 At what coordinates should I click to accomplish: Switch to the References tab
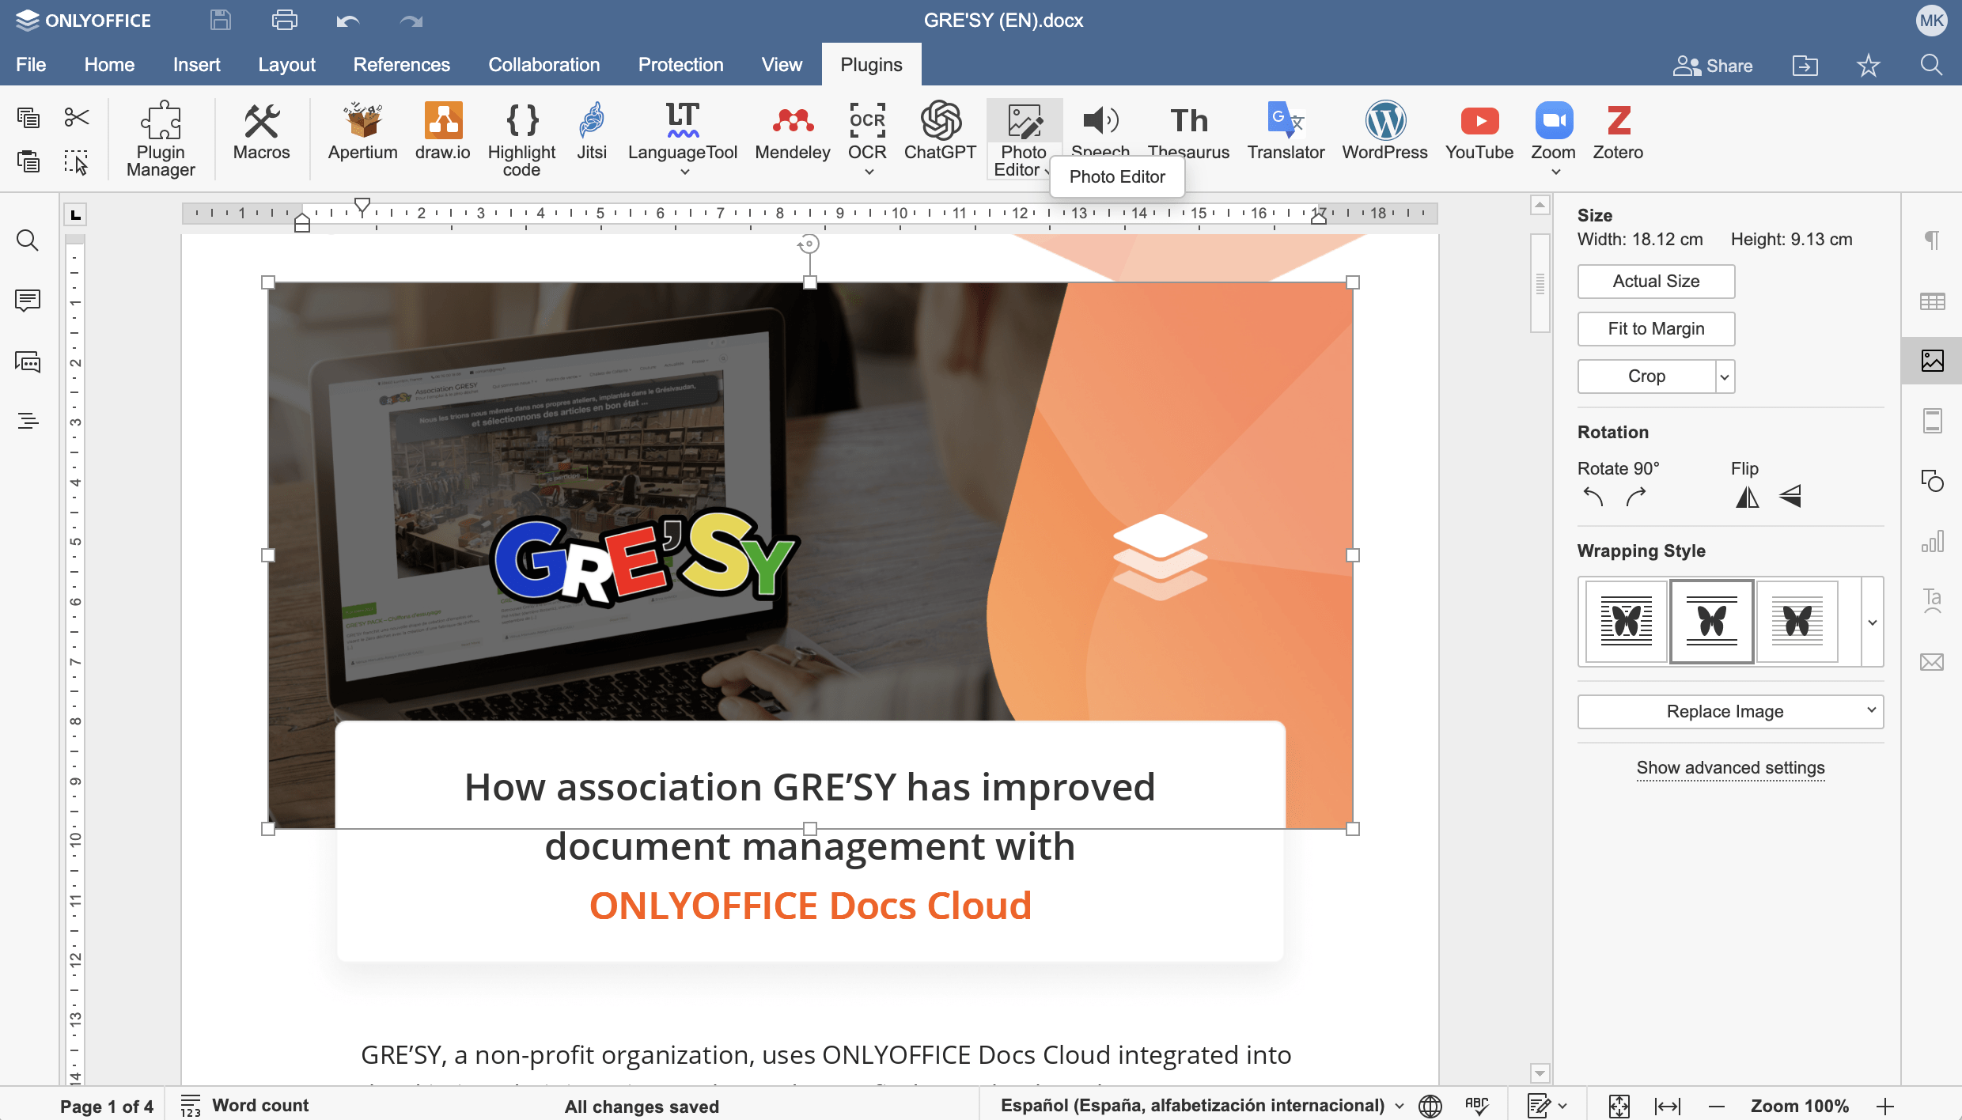pyautogui.click(x=401, y=65)
